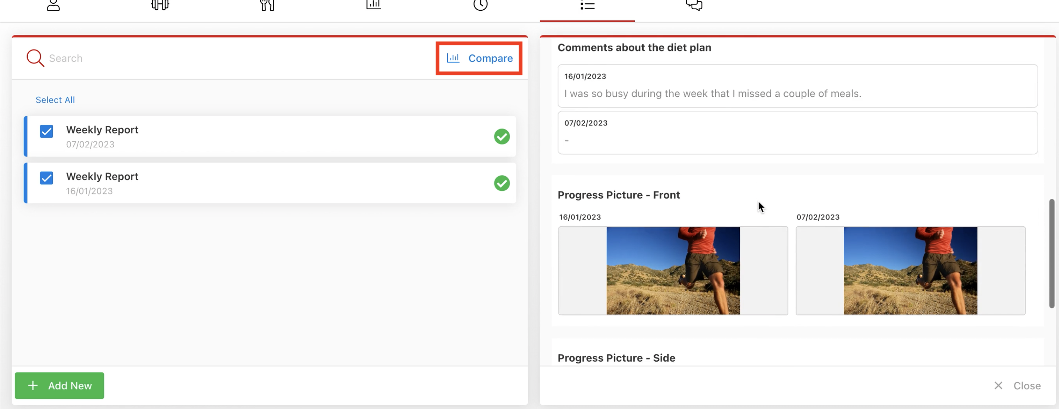Click the Add New button
This screenshot has height=409, width=1059.
60,386
